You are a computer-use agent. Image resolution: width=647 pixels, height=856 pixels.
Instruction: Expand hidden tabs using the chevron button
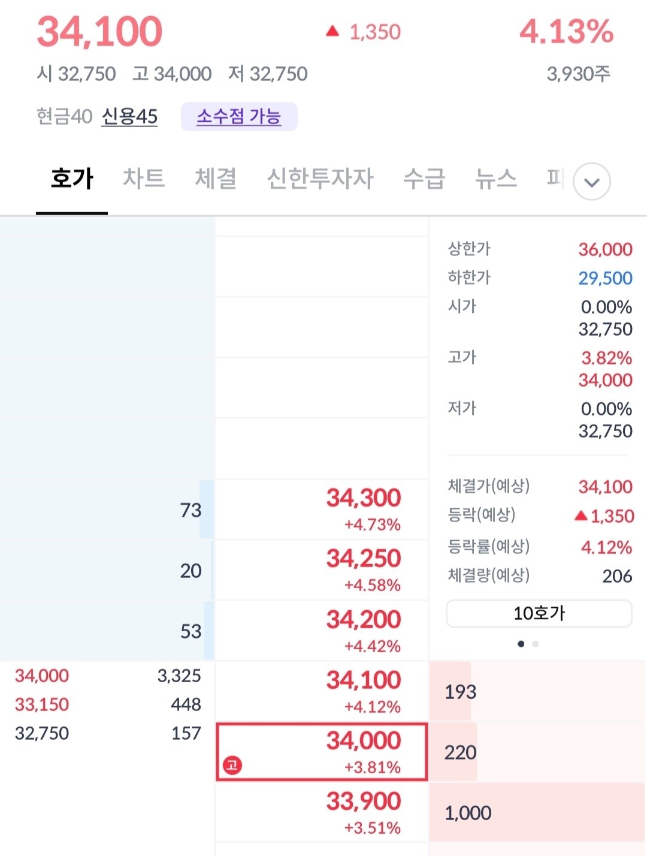[x=591, y=180]
